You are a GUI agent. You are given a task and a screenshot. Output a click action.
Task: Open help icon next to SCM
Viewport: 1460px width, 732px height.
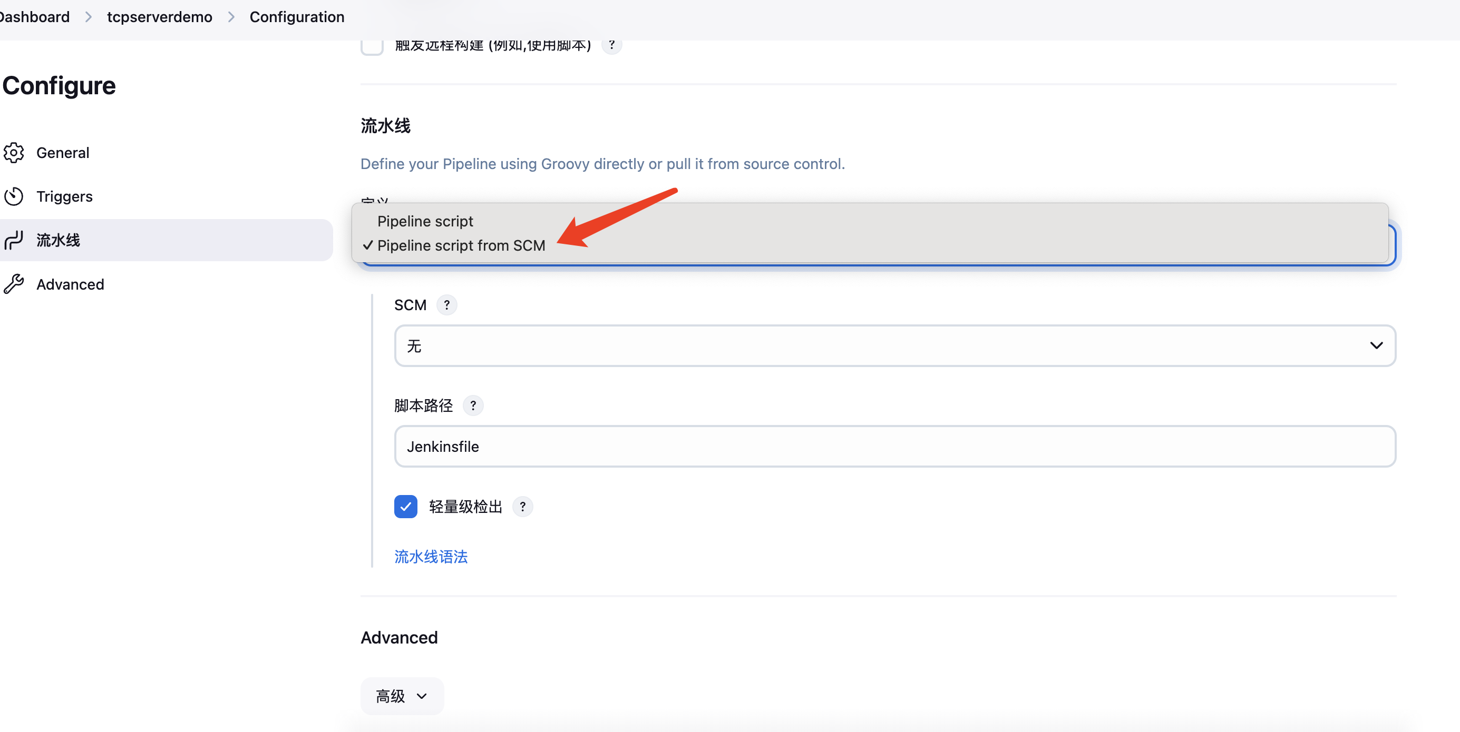point(446,305)
